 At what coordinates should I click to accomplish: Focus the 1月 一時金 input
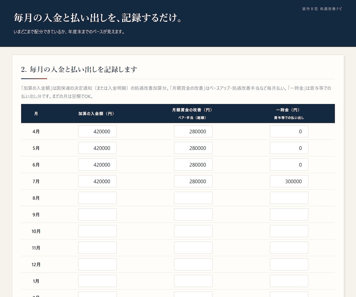click(x=289, y=281)
